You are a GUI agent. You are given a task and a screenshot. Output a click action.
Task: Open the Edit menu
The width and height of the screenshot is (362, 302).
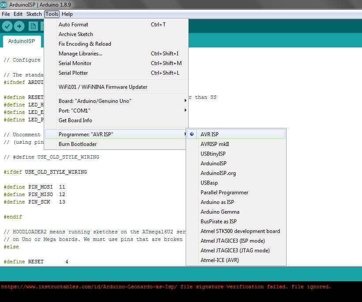[18, 14]
